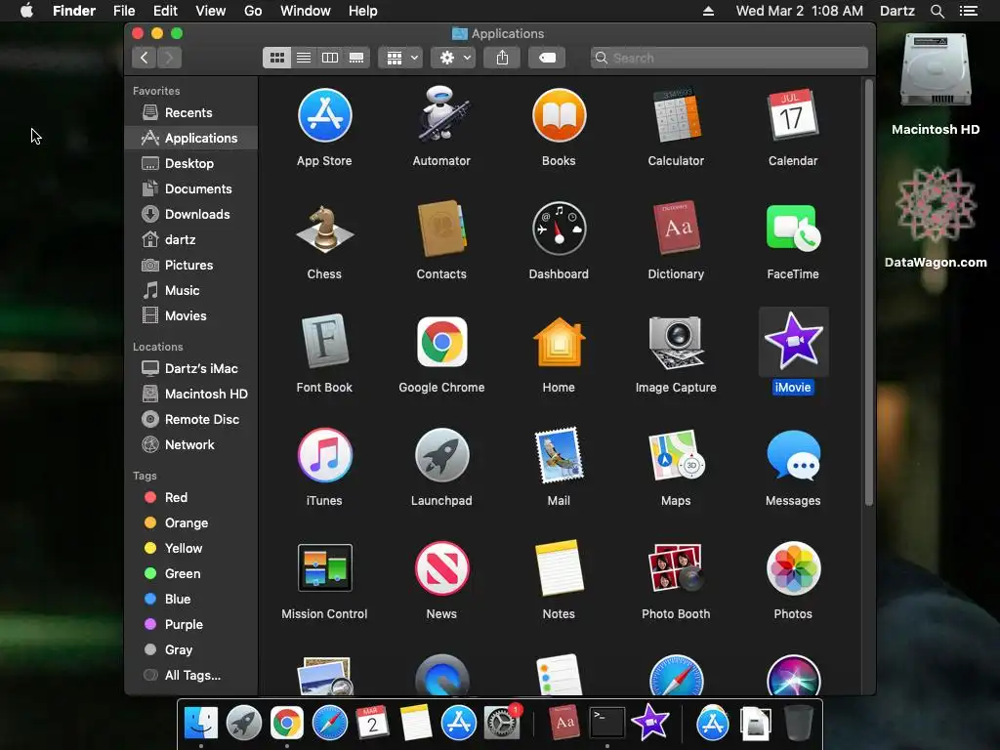Image resolution: width=1000 pixels, height=750 pixels.
Task: Open the File menu
Action: coord(124,11)
